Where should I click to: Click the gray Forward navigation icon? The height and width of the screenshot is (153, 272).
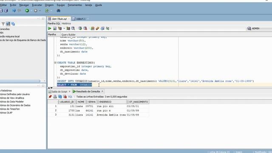click(x=36, y=11)
